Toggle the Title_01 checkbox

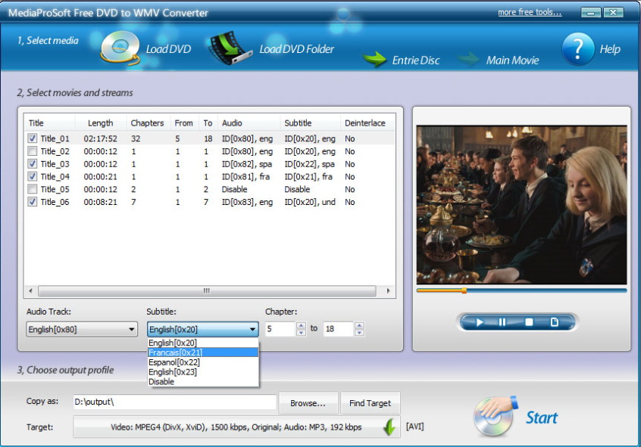click(33, 138)
